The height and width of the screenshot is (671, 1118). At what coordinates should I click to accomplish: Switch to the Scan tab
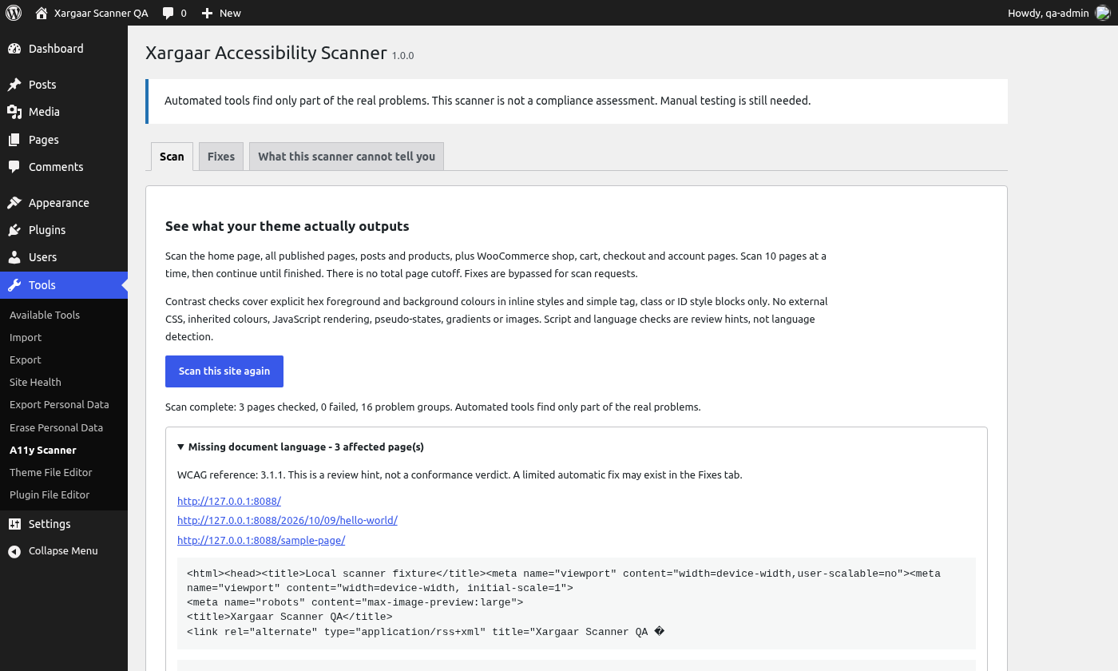point(172,157)
